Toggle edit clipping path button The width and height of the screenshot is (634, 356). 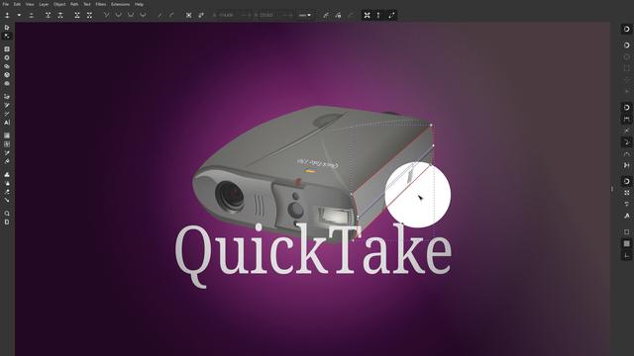pyautogui.click(x=326, y=15)
